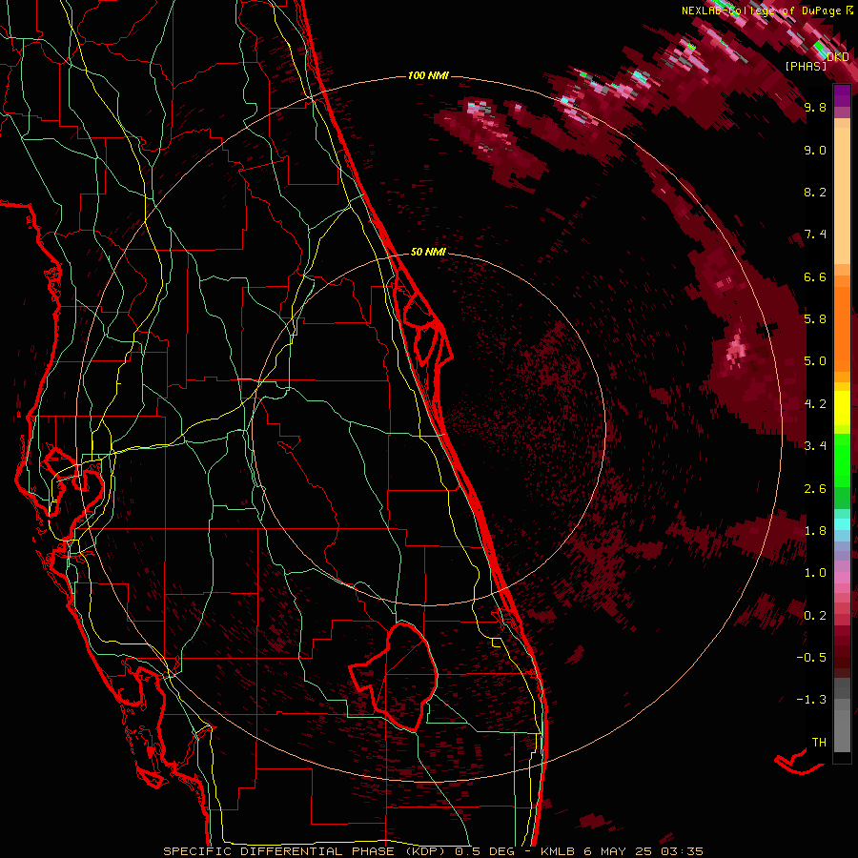Image resolution: width=858 pixels, height=858 pixels.
Task: Click the Lake Okeechobee outline on the map
Action: 394,676
